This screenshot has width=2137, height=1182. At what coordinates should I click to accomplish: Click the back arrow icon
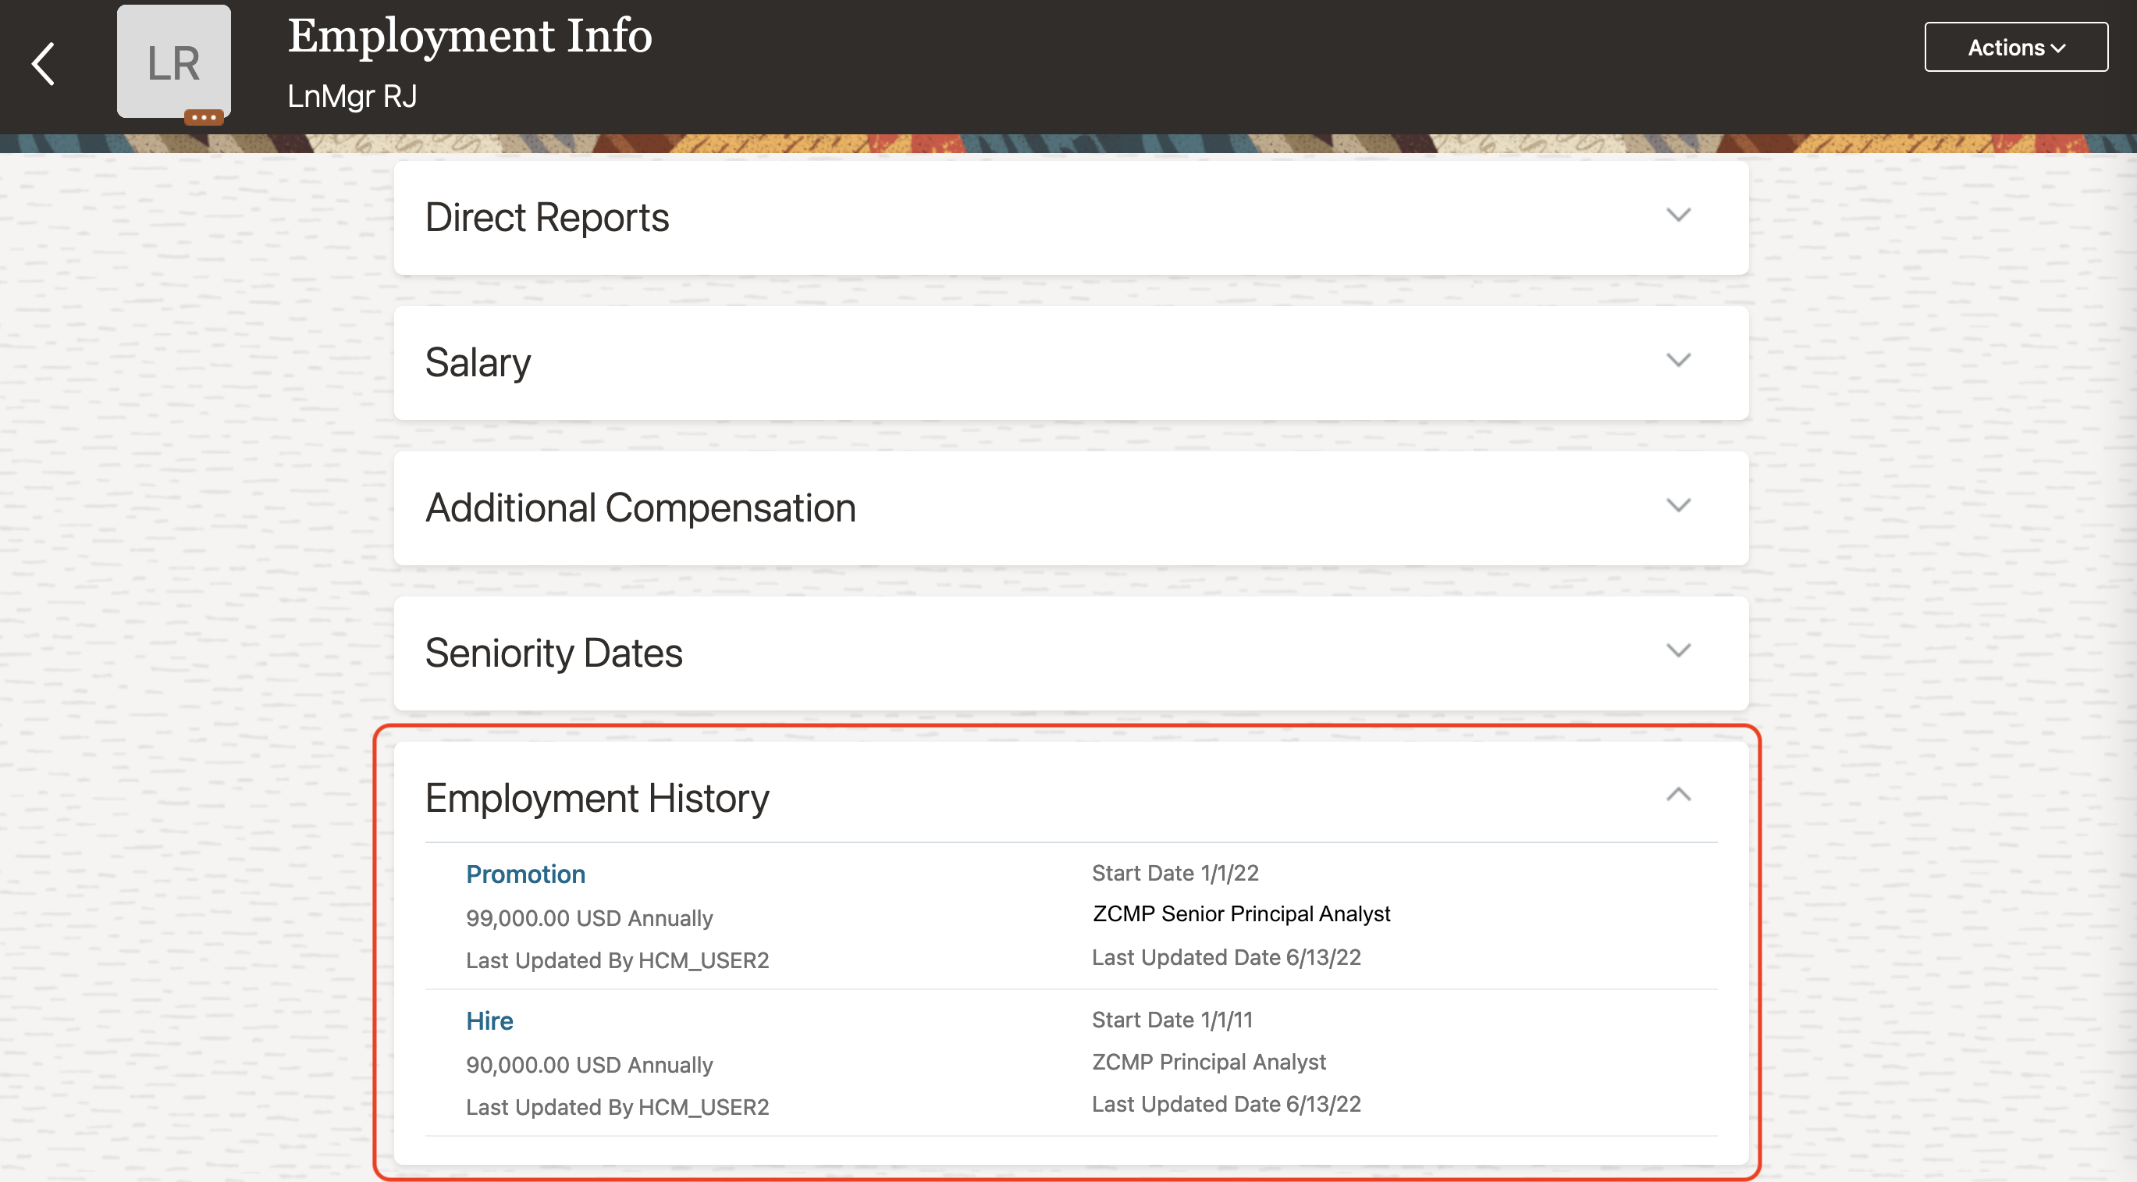43,64
